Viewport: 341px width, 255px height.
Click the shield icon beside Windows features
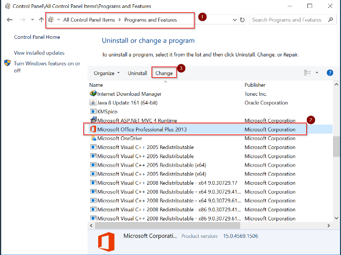point(7,63)
